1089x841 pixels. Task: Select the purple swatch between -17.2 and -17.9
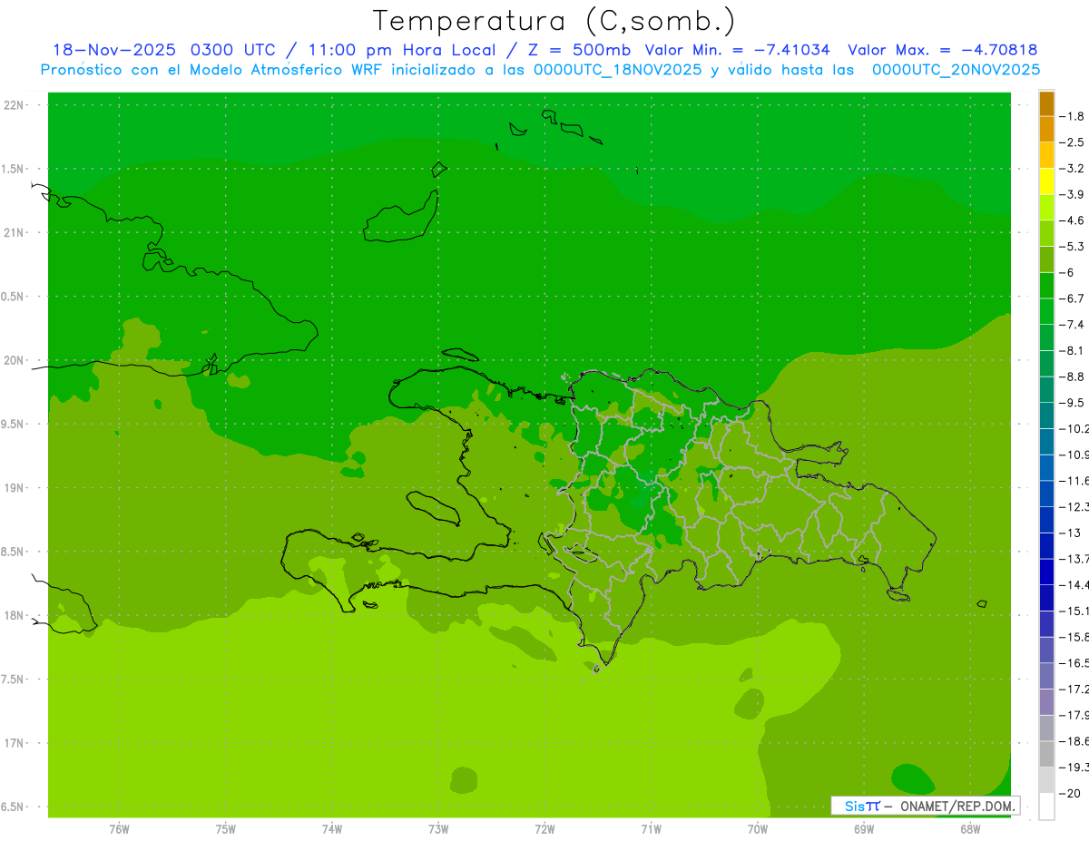(x=1046, y=702)
